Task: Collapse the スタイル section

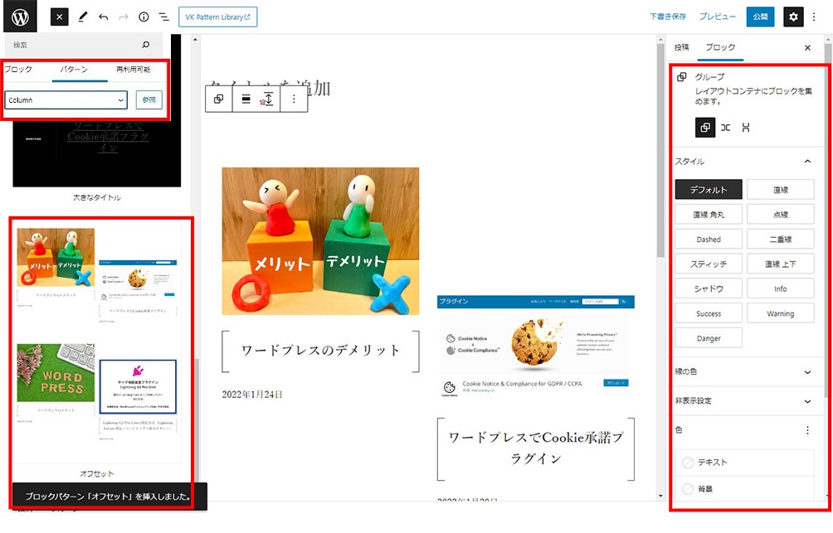Action: click(807, 161)
